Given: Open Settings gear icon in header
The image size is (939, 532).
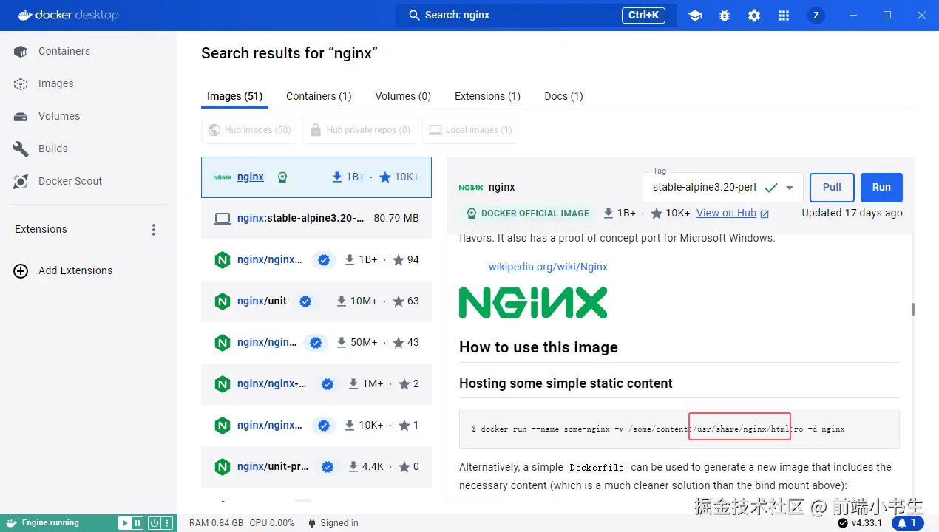Looking at the screenshot, I should tap(754, 16).
